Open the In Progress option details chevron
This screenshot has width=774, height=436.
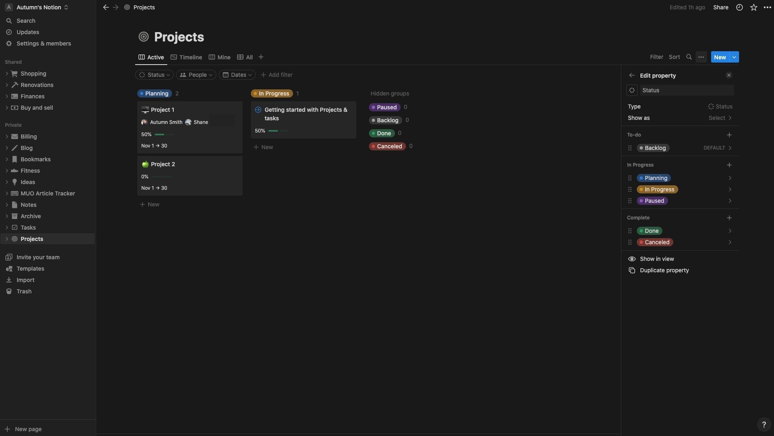coord(730,189)
